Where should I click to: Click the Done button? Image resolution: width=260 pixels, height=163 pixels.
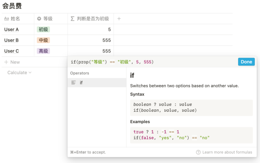click(246, 62)
